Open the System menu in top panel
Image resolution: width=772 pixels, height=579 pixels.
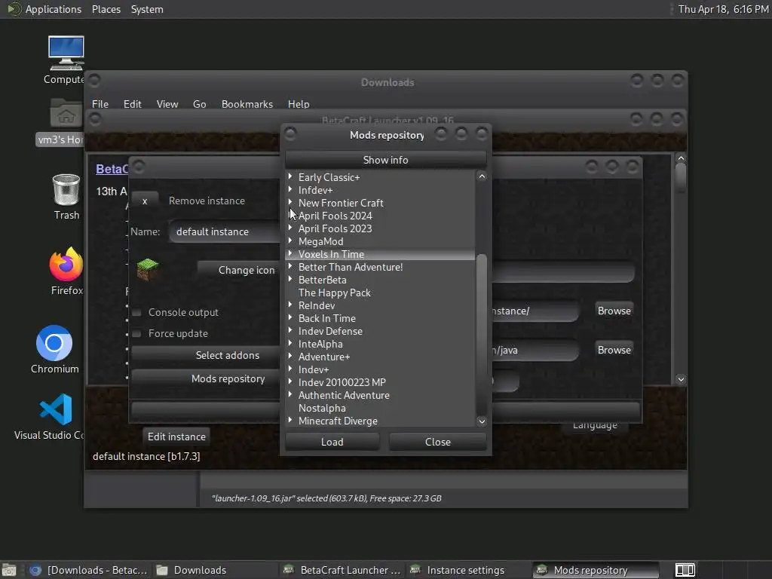pos(147,9)
